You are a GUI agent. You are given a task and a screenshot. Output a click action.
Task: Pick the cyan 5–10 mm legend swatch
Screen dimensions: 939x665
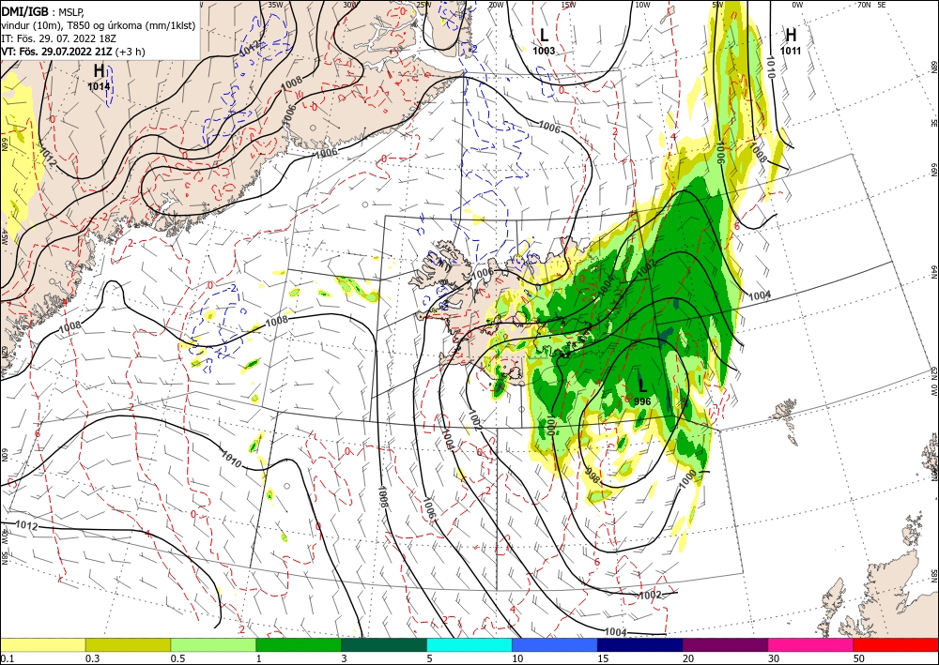coord(469,644)
